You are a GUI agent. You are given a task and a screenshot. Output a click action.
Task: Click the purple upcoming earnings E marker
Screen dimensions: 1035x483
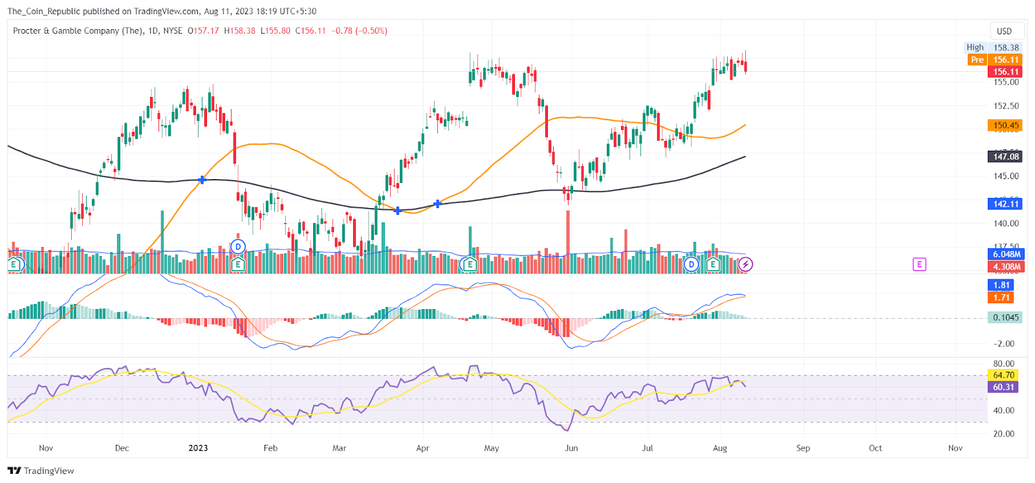[x=919, y=264]
